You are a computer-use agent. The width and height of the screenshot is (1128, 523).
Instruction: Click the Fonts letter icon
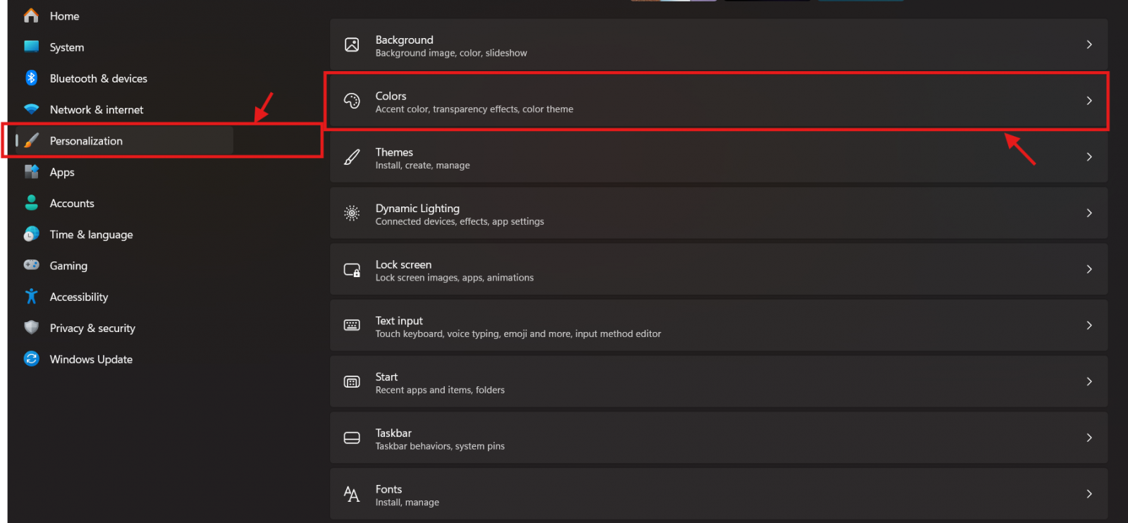coord(352,494)
